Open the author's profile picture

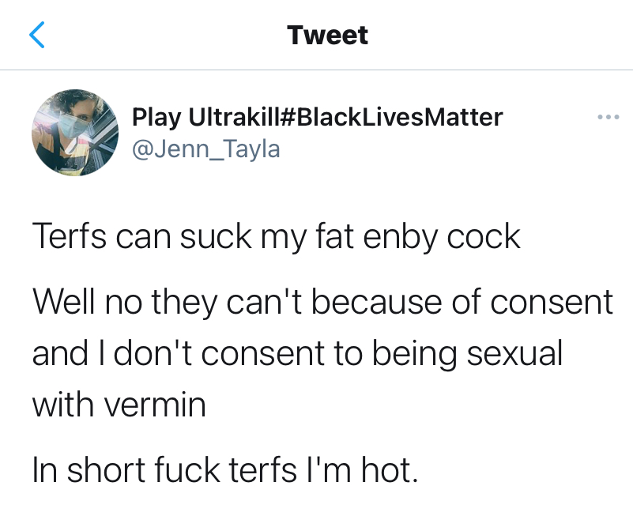(70, 132)
